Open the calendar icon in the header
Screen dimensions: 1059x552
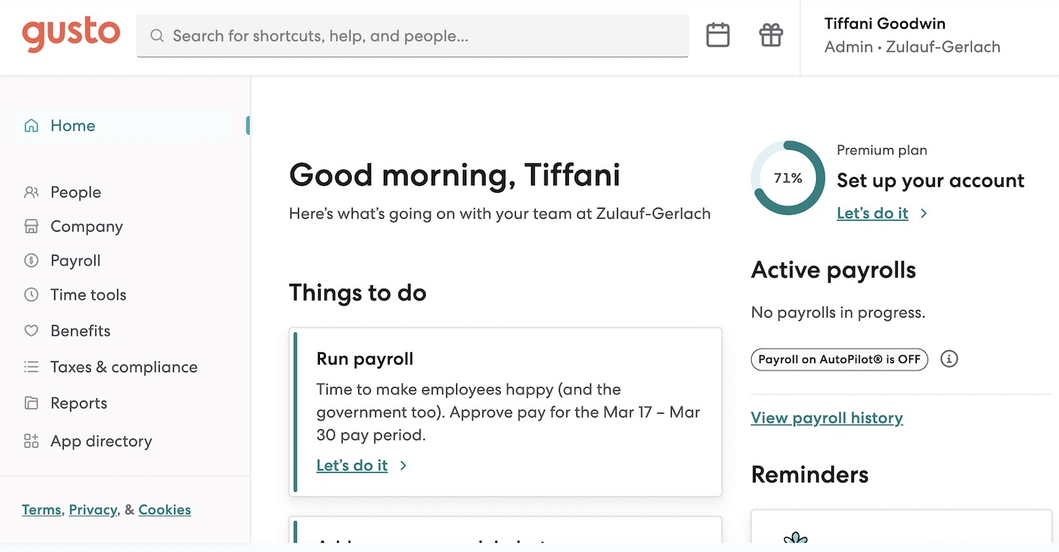coord(717,35)
